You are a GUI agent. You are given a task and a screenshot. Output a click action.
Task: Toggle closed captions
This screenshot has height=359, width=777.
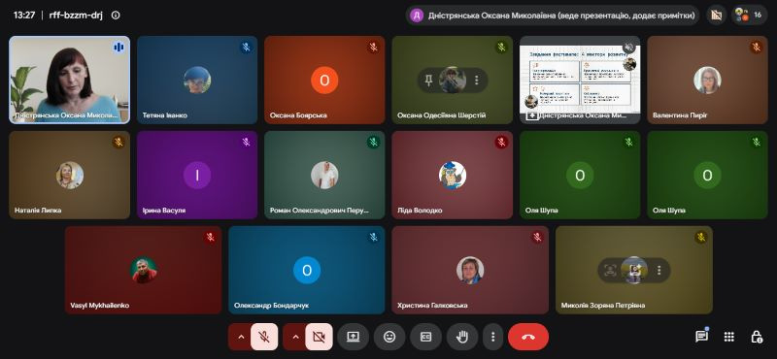click(425, 337)
